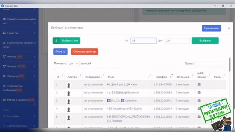235x132 pixels.
Task: Expand Клонер V2 chevron arrow
Action: (x=34, y=66)
